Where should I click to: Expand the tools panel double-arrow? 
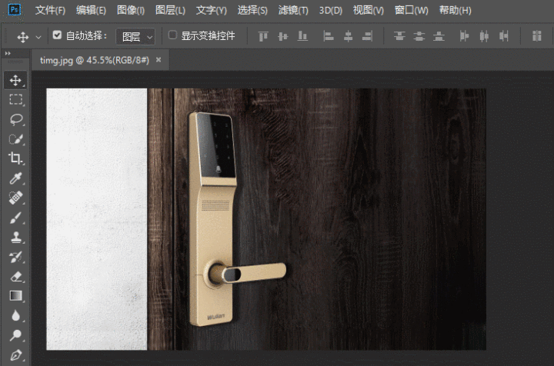tap(8, 53)
